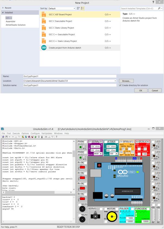
Task: Open search templates options dropdown arrow
Action: pos(162,8)
